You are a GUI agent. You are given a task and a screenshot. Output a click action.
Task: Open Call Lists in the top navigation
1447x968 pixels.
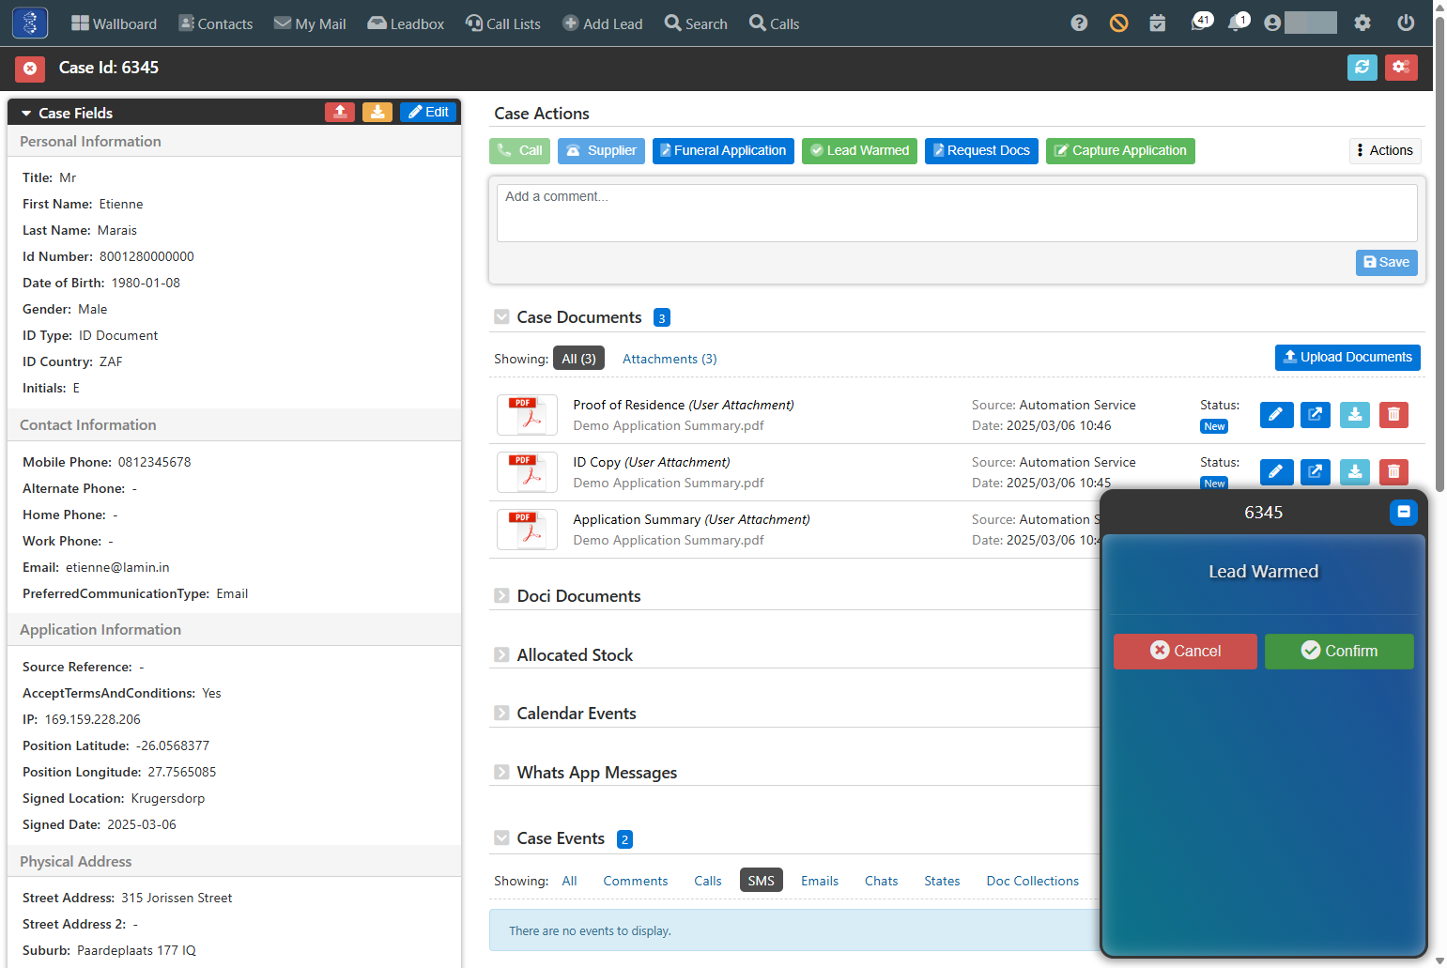pos(503,23)
